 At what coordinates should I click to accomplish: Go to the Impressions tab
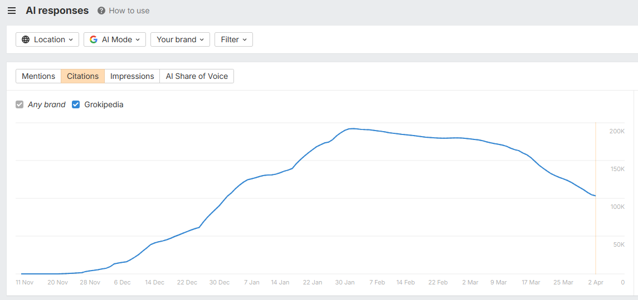pos(132,76)
